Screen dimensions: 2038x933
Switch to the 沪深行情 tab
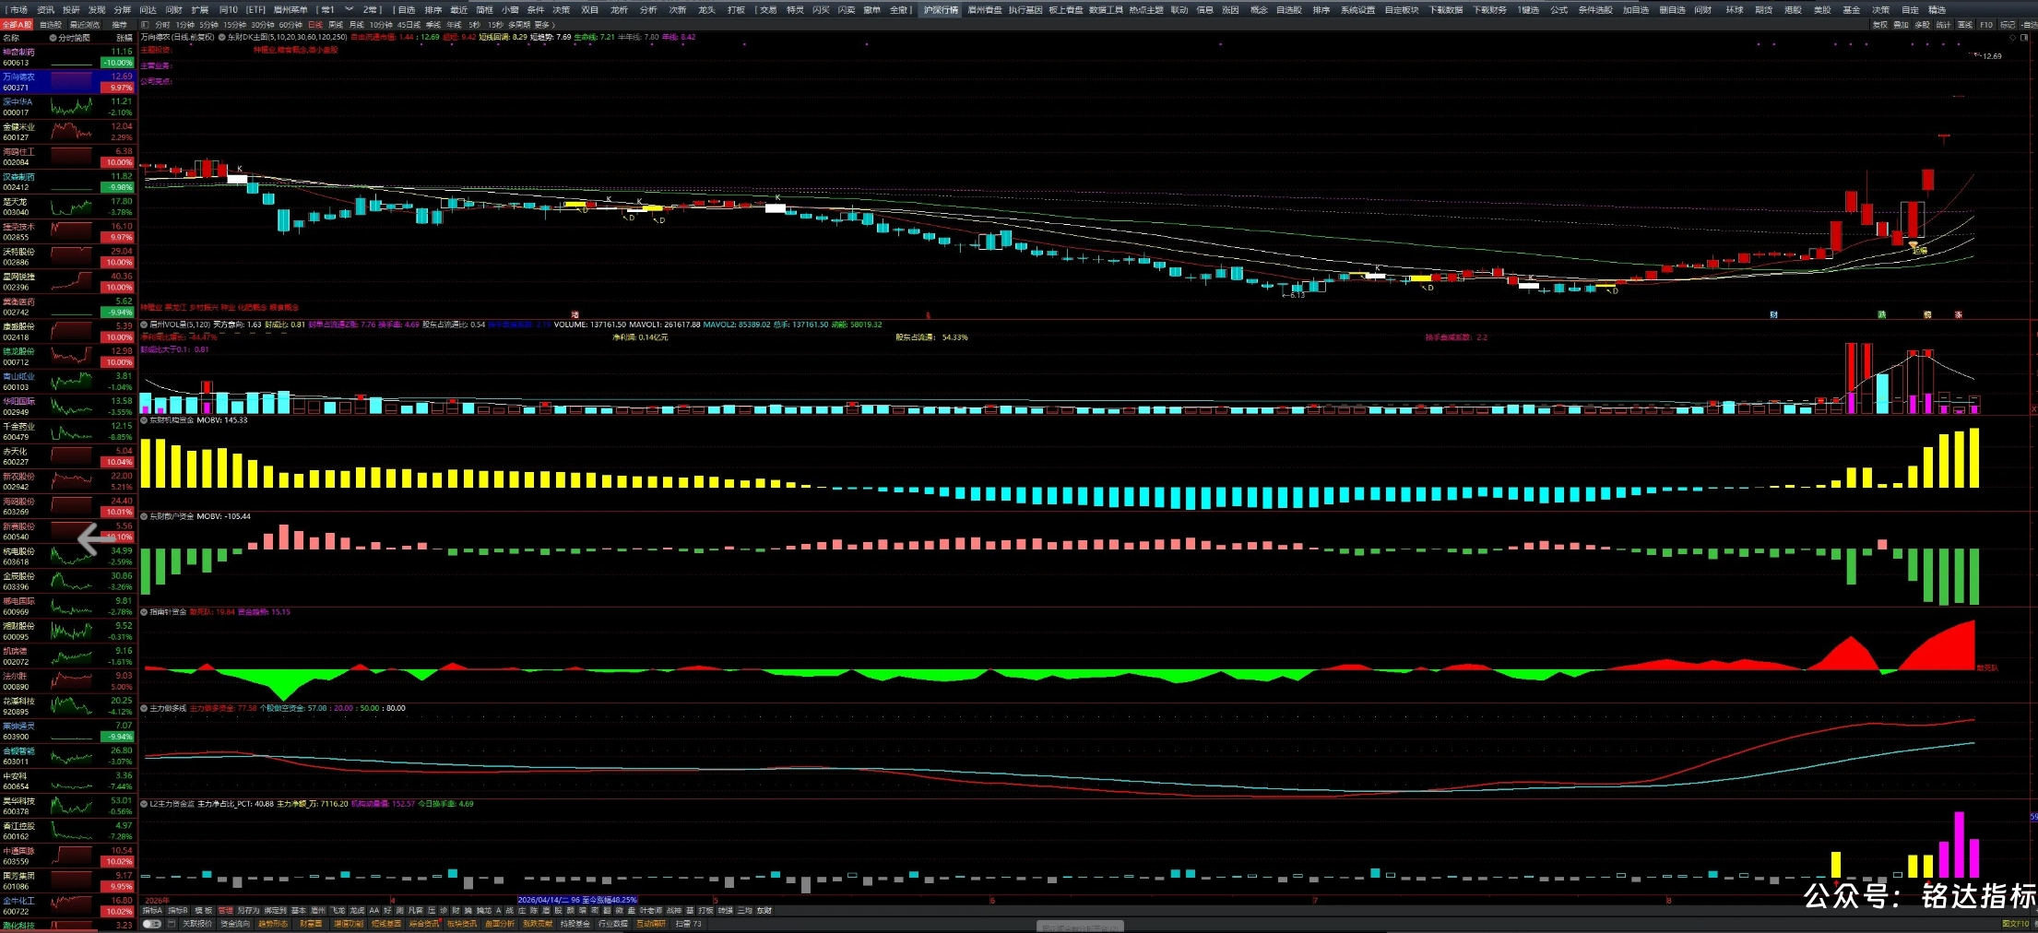(942, 10)
